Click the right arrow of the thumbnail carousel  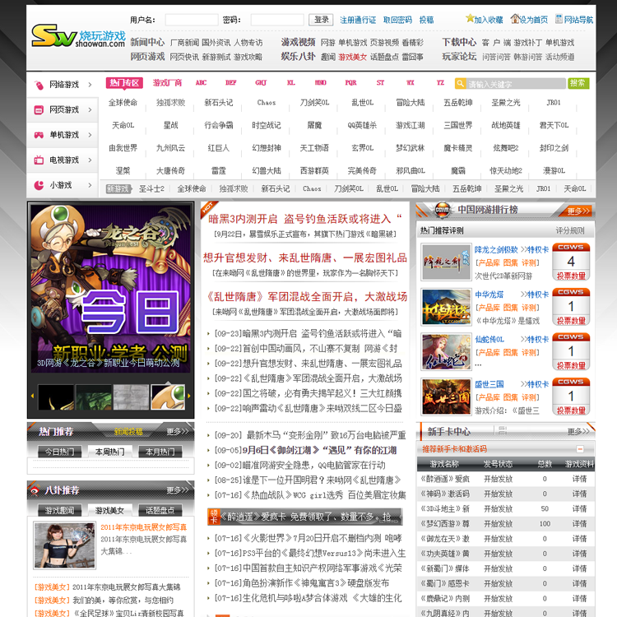(189, 397)
